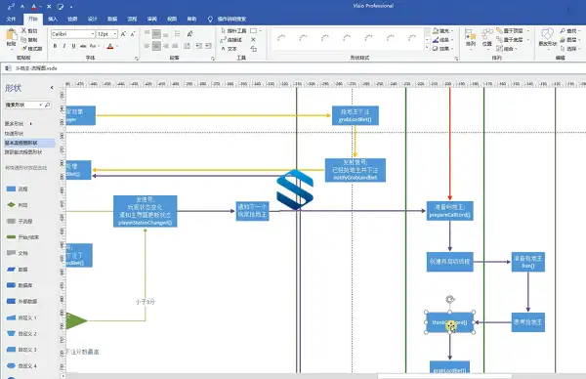Screen dimensions: 586x379
Task: Toggle middle vertical text alignment
Action: (x=156, y=34)
